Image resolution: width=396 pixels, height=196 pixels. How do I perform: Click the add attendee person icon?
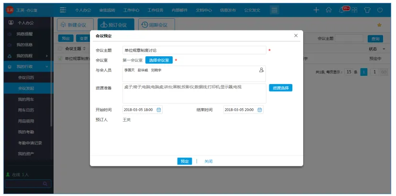point(261,70)
